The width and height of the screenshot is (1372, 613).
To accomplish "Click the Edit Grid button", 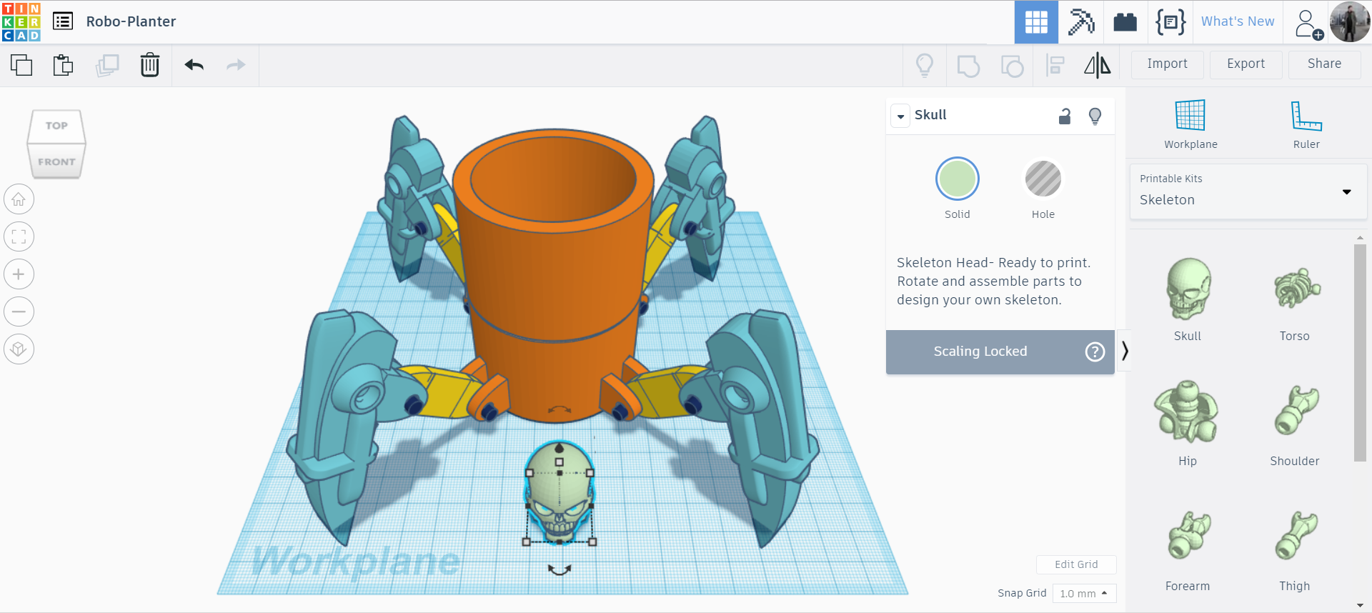I will 1076,564.
